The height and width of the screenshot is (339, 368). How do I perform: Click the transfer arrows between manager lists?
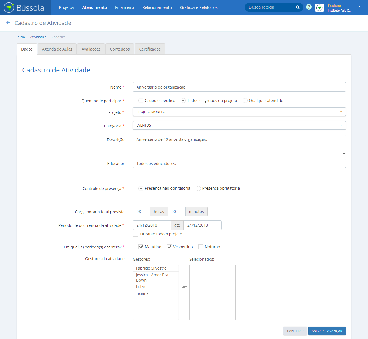[x=184, y=287]
